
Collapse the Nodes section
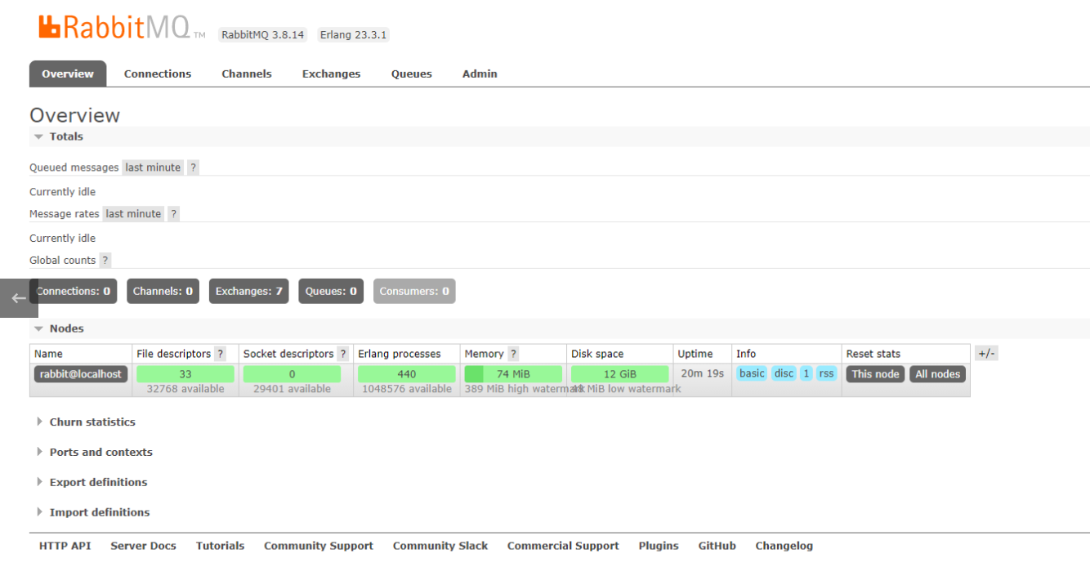tap(59, 328)
